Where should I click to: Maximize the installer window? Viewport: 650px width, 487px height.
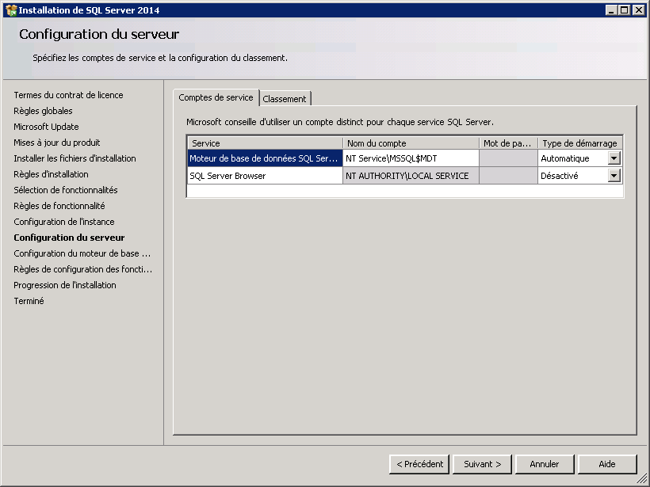pos(625,10)
